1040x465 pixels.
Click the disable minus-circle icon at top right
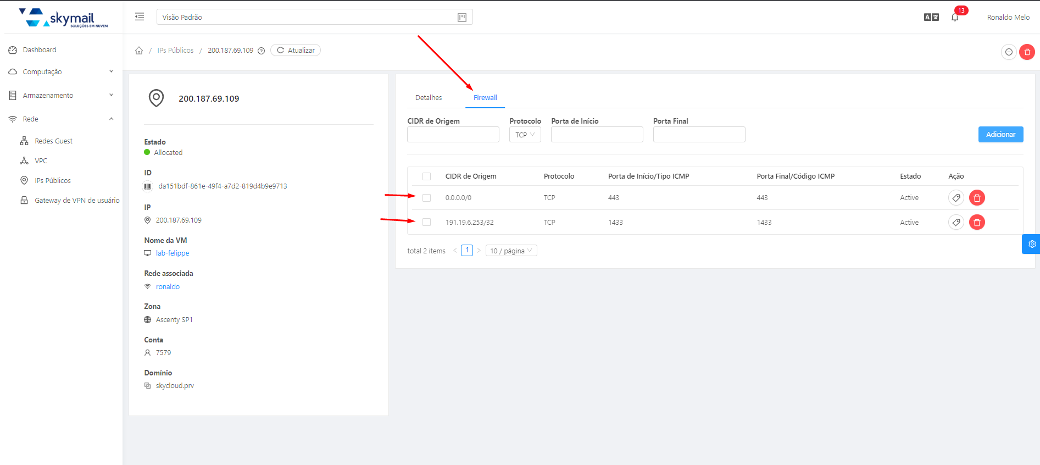(1009, 52)
